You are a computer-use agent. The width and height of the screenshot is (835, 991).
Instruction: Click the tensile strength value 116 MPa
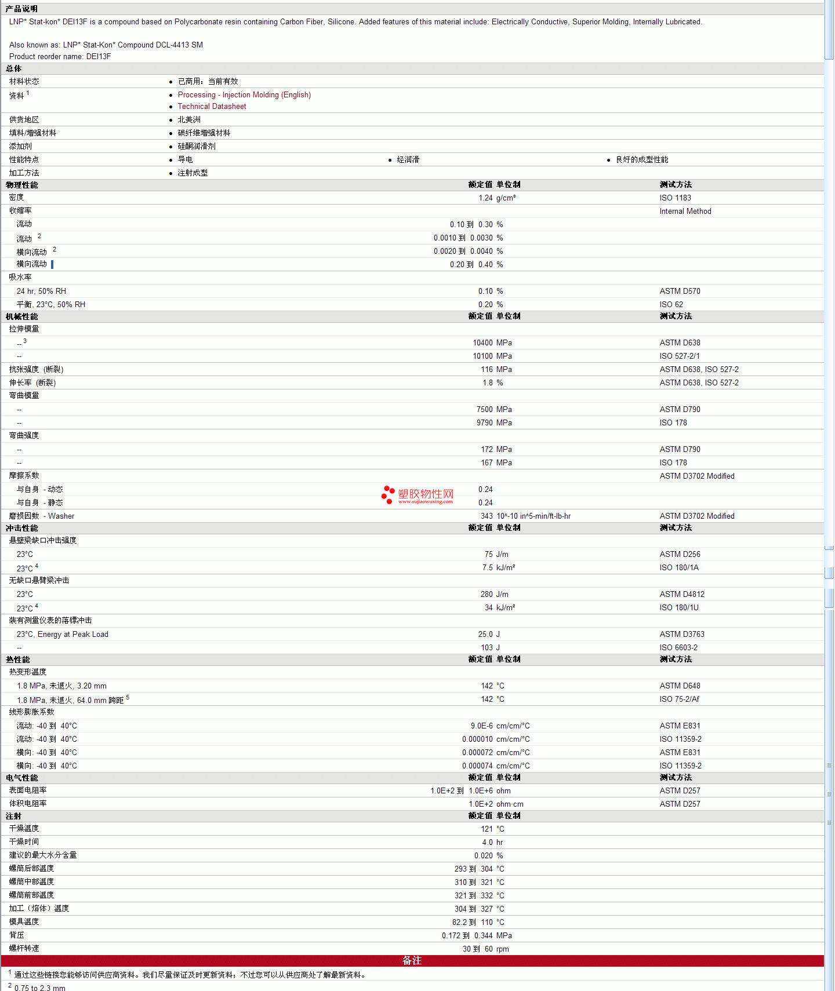pos(496,370)
